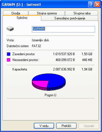Click the blue used space swatch

point(9,54)
